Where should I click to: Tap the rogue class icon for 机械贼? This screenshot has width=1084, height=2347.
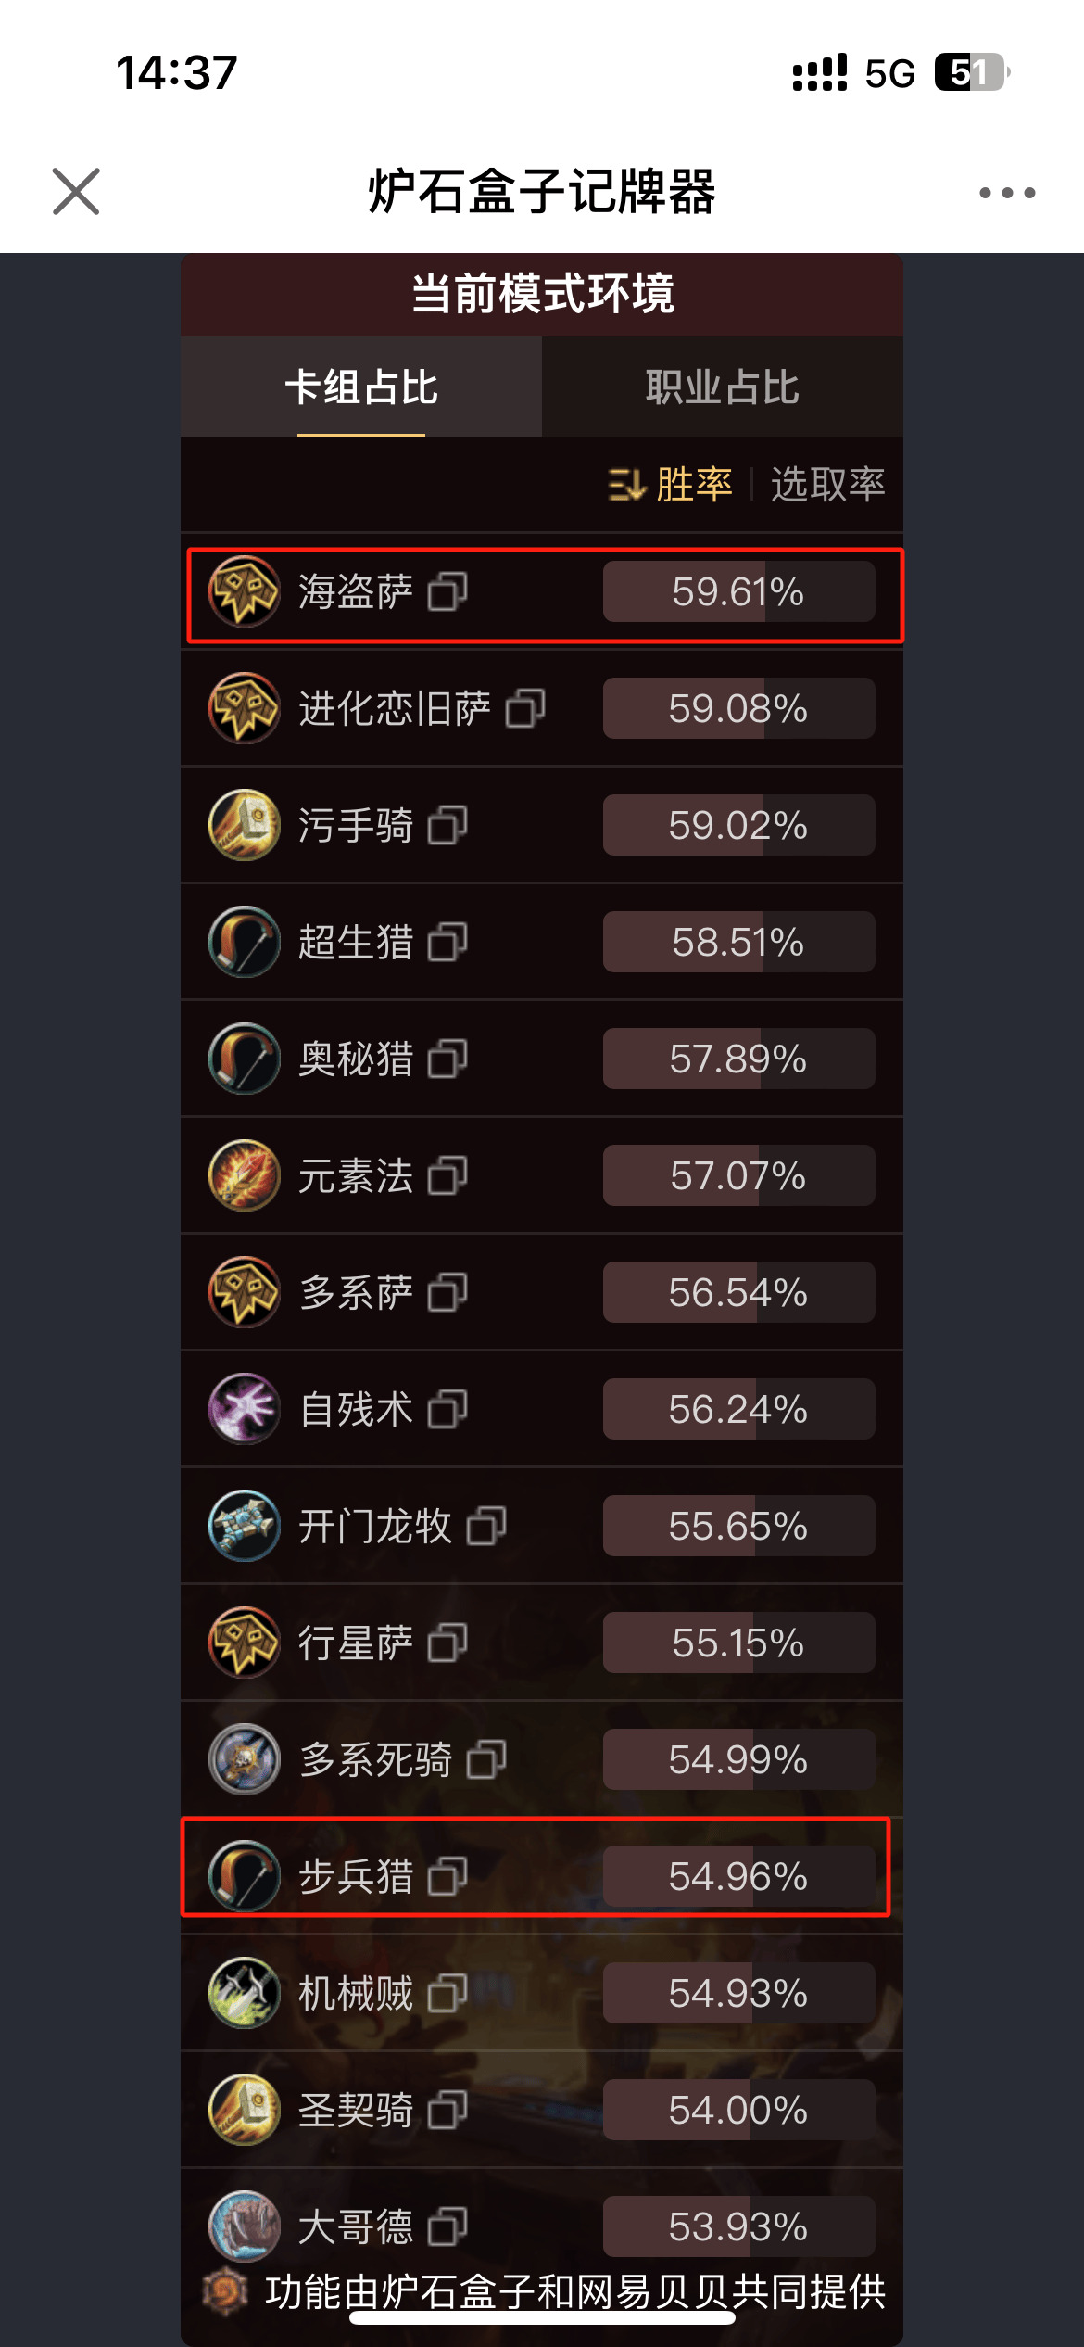pyautogui.click(x=244, y=1993)
